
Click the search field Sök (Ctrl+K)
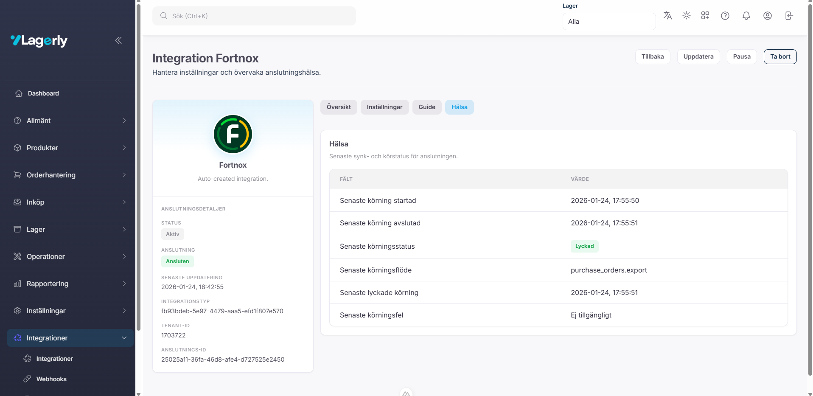[254, 16]
